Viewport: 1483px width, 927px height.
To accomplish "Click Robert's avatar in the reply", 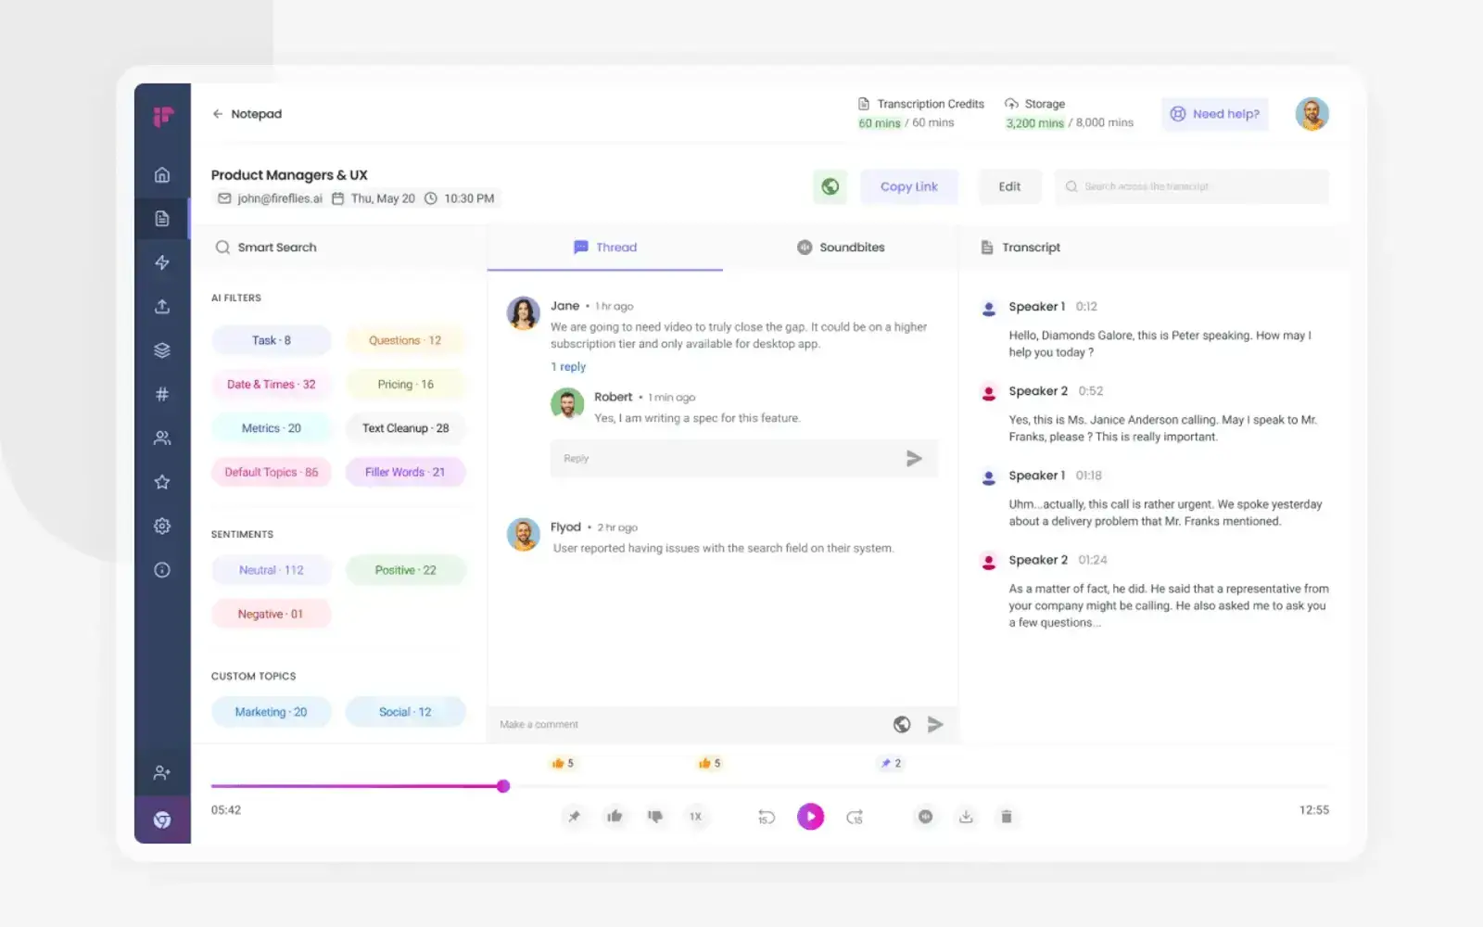I will click(x=567, y=403).
